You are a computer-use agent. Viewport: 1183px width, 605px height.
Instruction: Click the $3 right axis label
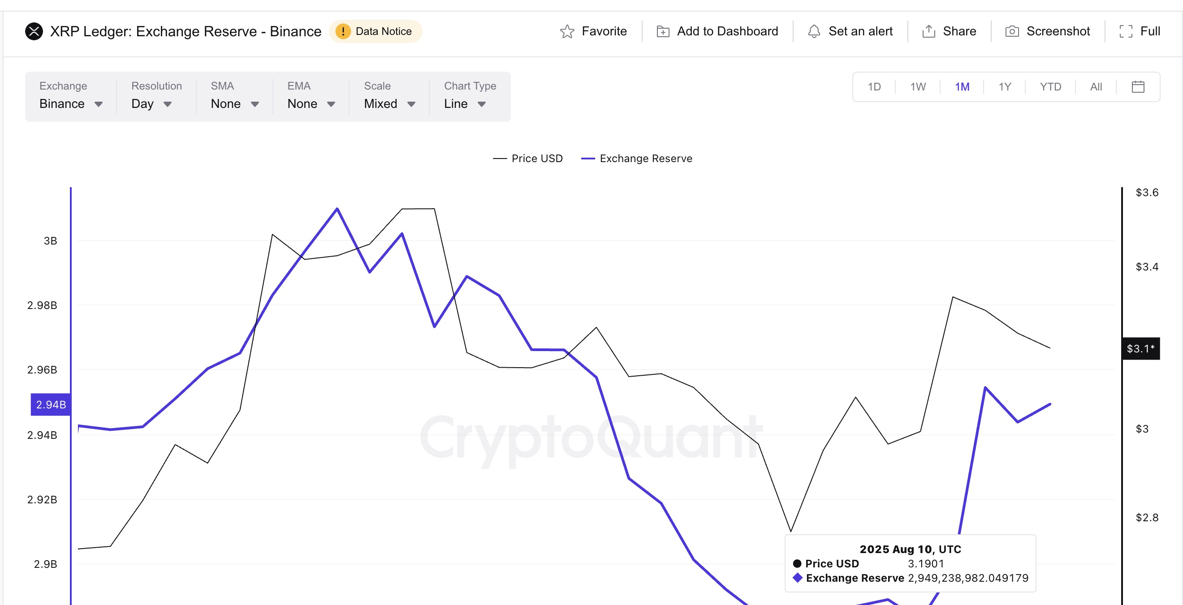(1142, 429)
